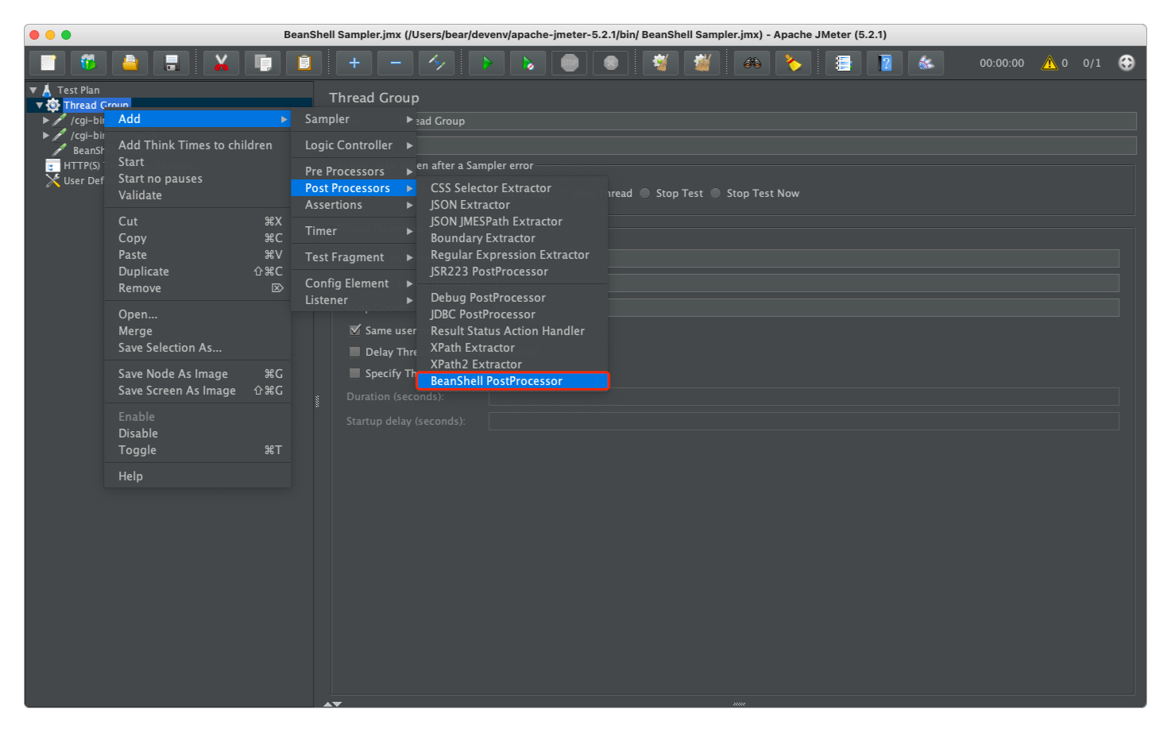This screenshot has width=1171, height=732.
Task: Click the Thread Group name input field
Action: (776, 121)
